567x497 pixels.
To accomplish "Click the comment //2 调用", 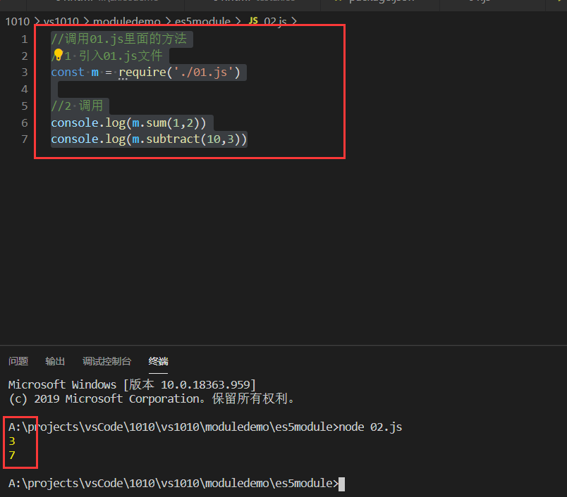I will pyautogui.click(x=77, y=106).
